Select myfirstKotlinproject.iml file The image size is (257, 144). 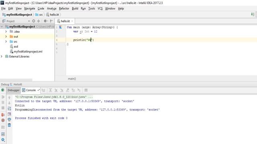(28, 52)
